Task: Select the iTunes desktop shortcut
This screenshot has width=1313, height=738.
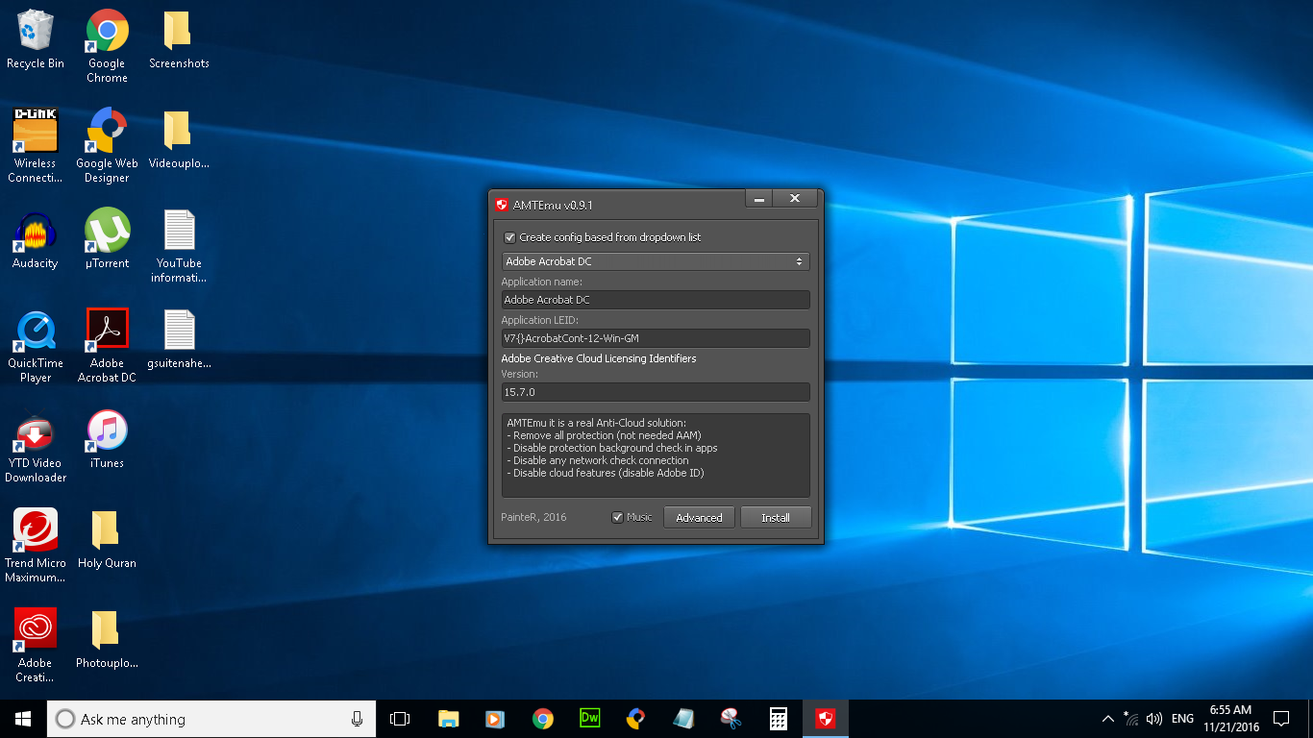Action: (107, 439)
